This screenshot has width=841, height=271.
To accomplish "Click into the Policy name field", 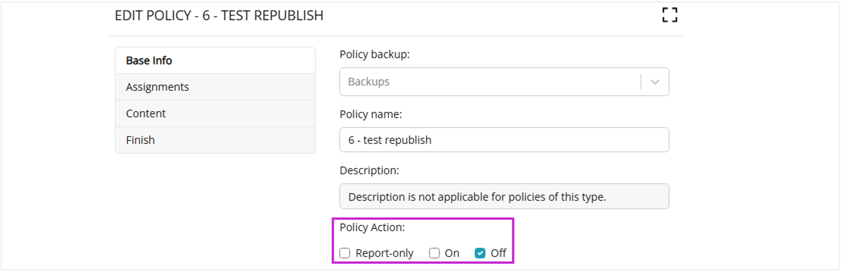I will [x=504, y=140].
